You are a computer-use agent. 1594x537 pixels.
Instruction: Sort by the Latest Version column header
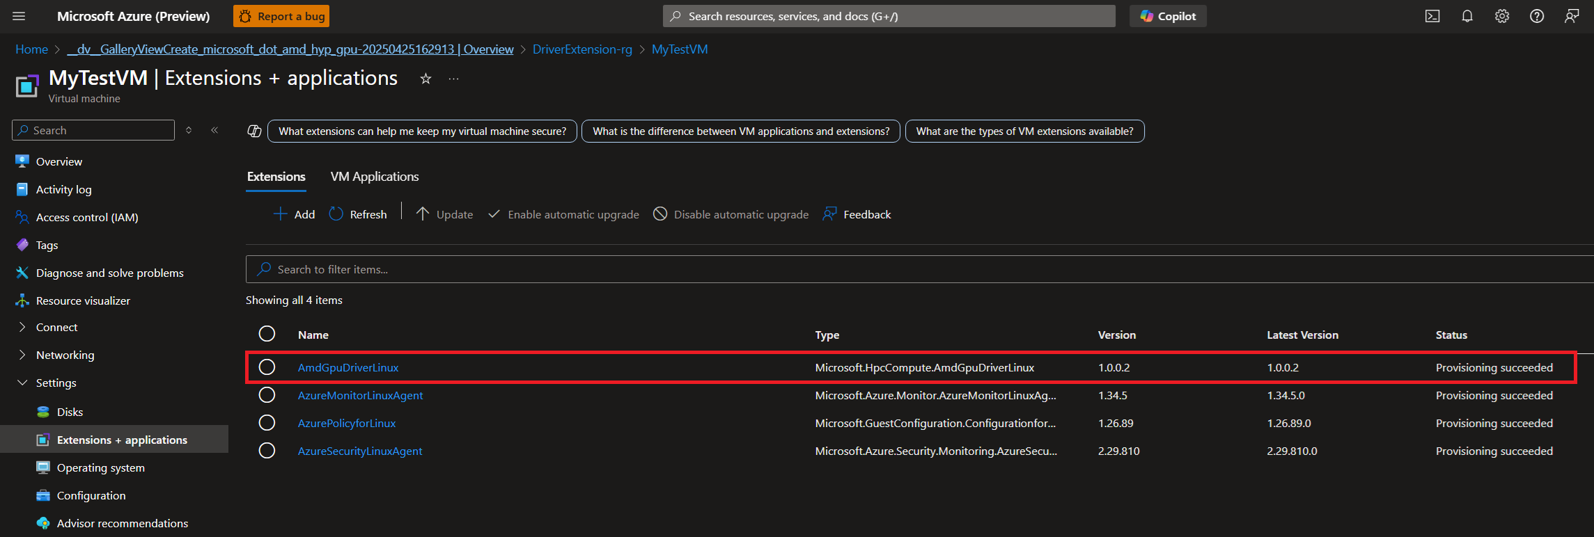coord(1302,335)
